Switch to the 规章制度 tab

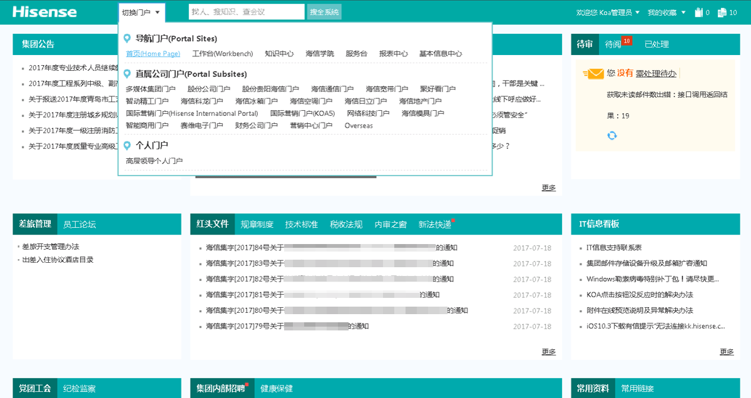click(257, 224)
